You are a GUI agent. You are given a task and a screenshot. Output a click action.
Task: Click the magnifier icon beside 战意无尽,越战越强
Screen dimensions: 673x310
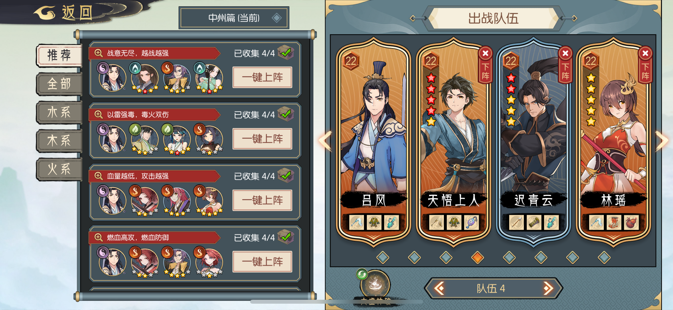pyautogui.click(x=98, y=53)
